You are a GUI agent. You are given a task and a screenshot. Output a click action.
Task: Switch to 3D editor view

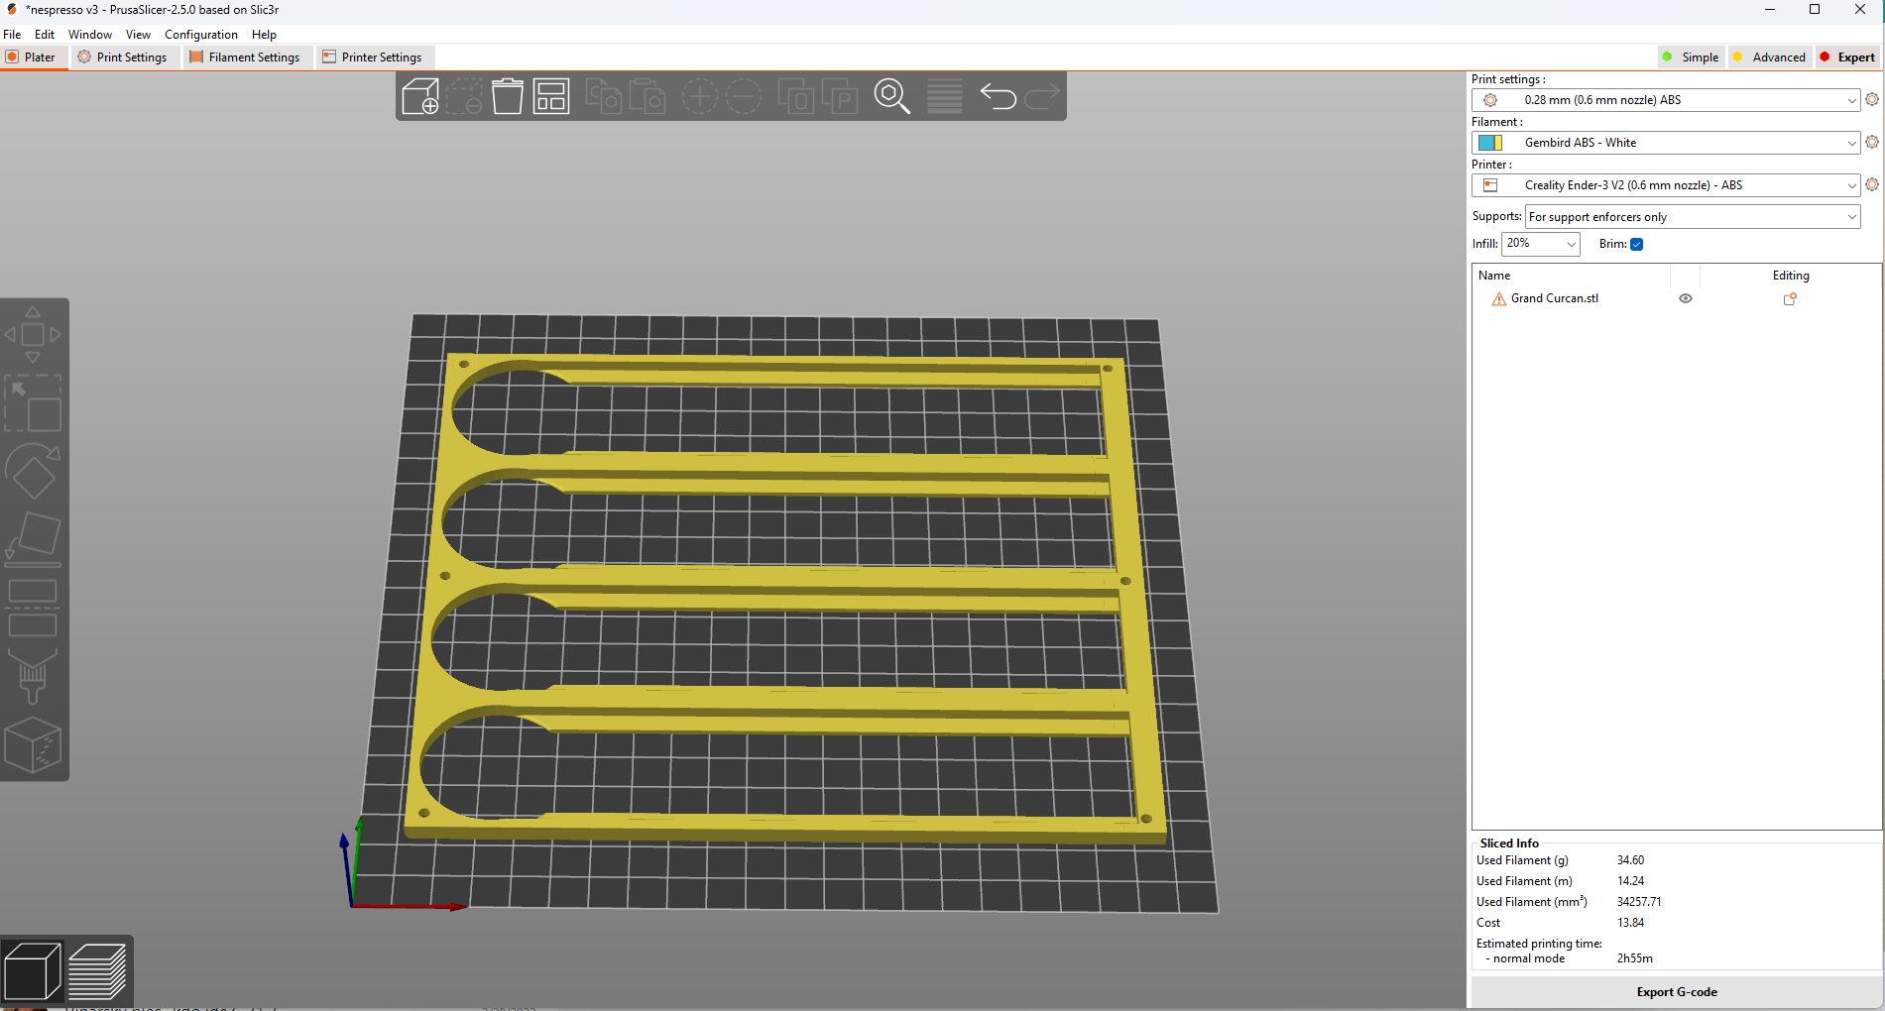pyautogui.click(x=33, y=971)
